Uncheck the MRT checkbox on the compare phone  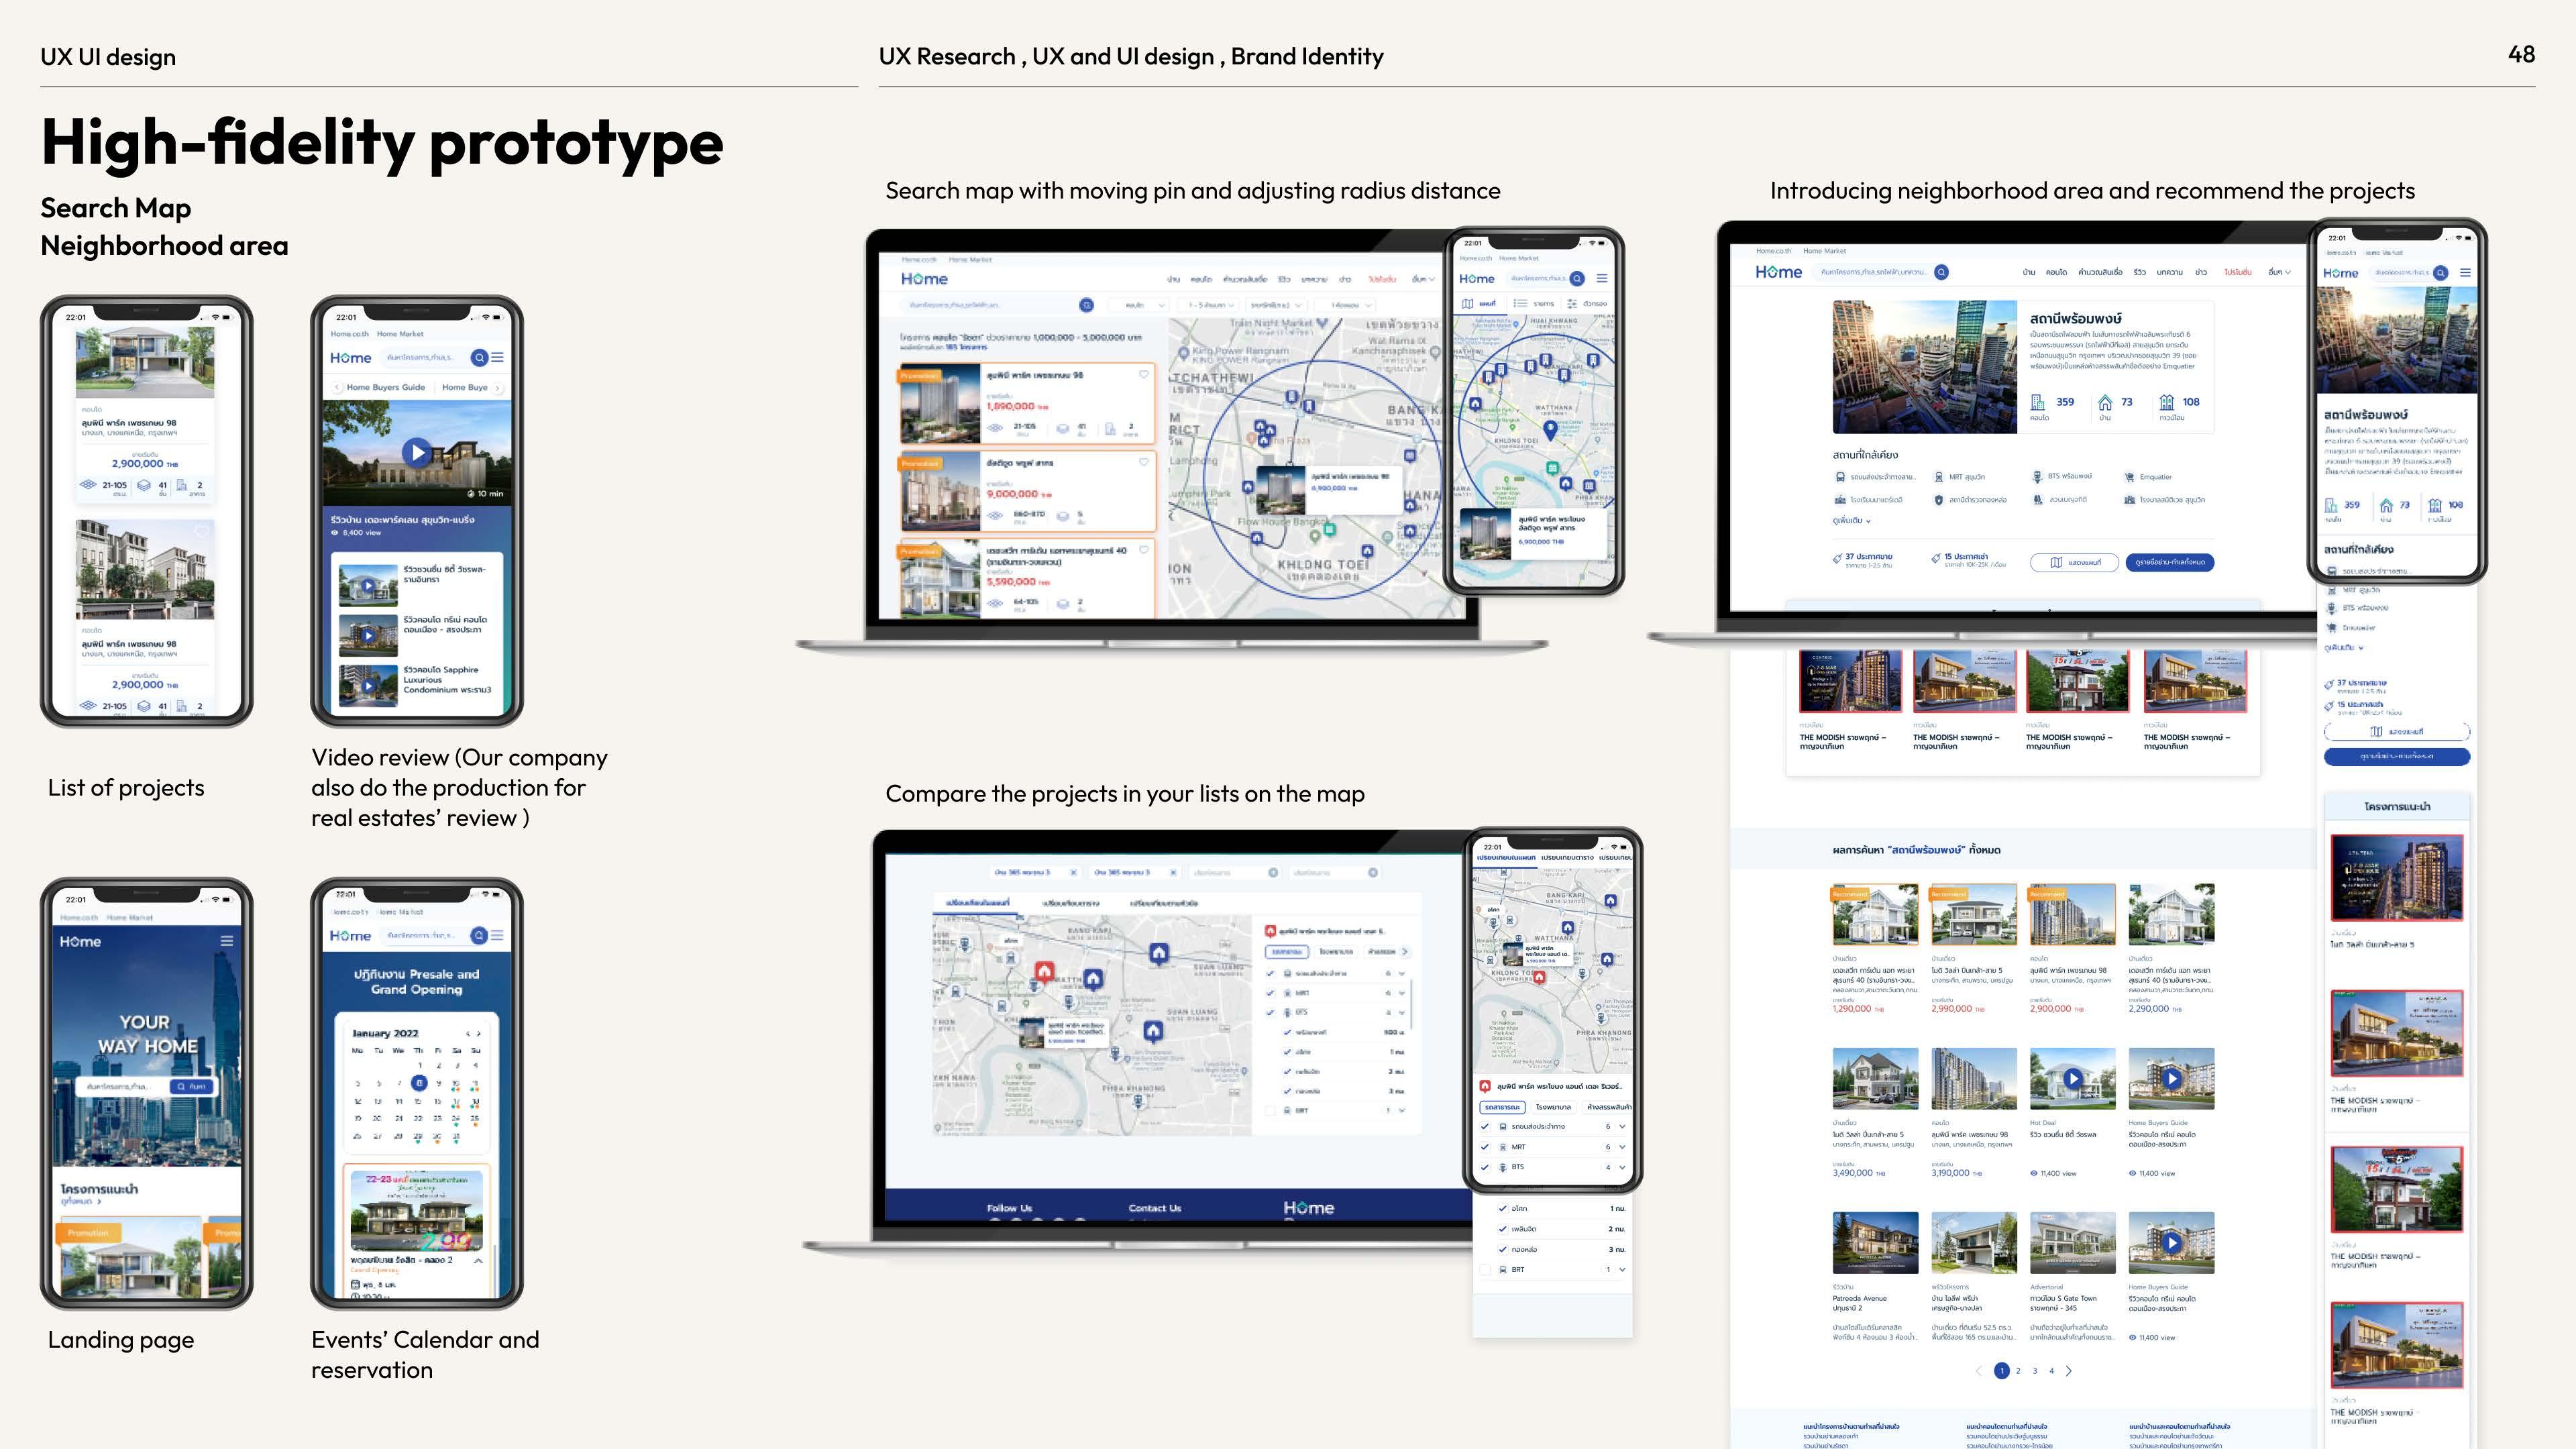1485,1147
